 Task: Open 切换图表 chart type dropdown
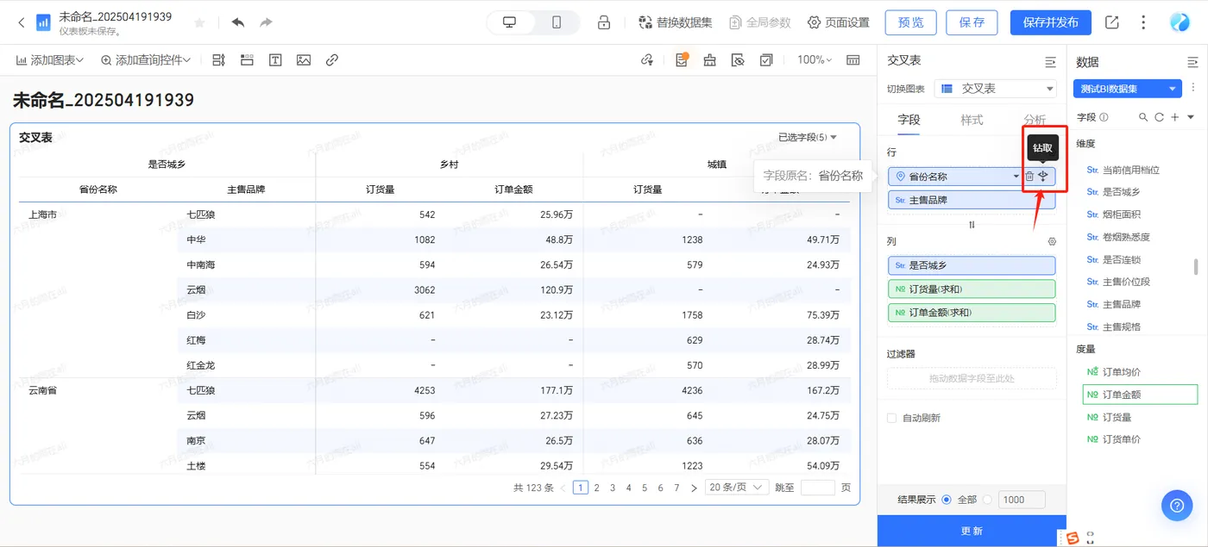click(996, 89)
